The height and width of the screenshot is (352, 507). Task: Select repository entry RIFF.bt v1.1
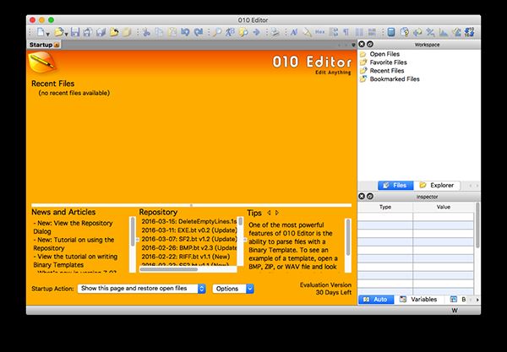coord(186,257)
